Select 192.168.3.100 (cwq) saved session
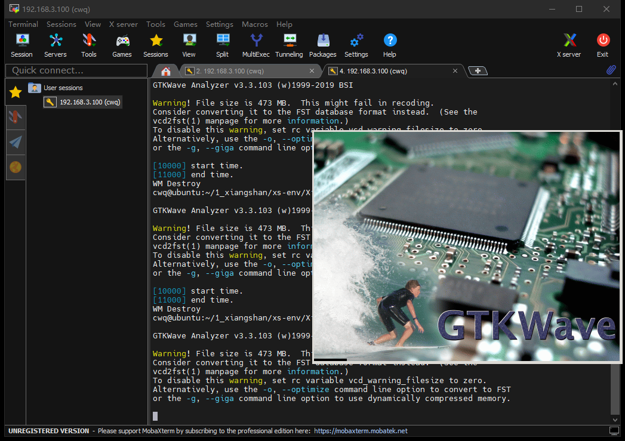Image resolution: width=625 pixels, height=441 pixels. [82, 103]
